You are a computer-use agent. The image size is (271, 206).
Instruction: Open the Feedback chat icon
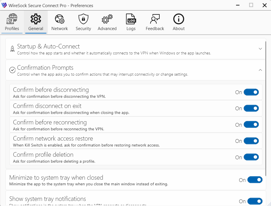click(x=155, y=19)
